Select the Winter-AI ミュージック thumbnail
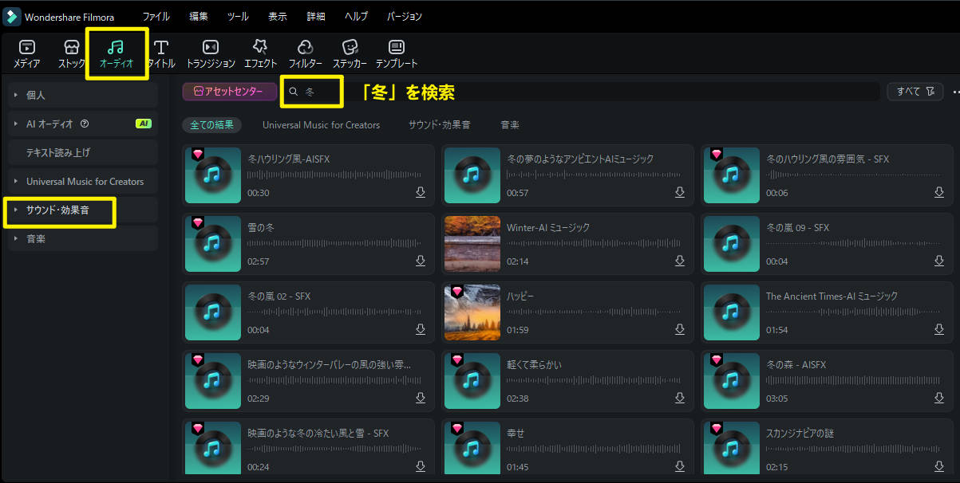 coord(472,244)
